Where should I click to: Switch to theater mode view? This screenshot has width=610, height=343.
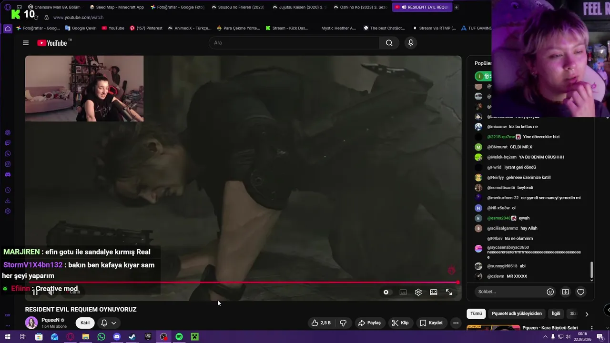pyautogui.click(x=434, y=292)
